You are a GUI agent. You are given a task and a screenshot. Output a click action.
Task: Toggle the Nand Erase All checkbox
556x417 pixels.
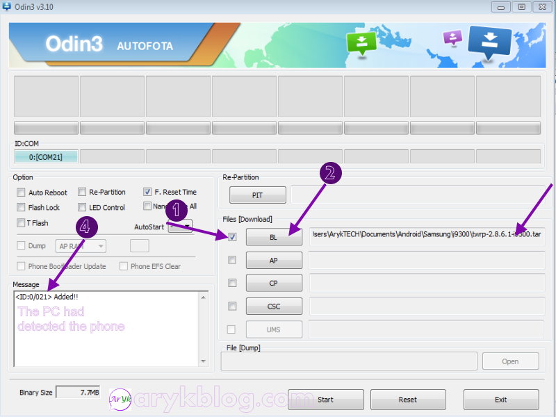147,206
